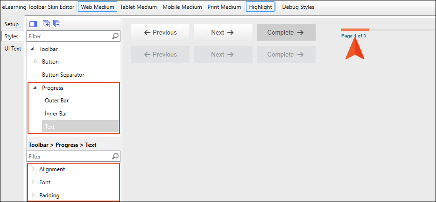Toggle the show/hide properties panel icon

pos(33,24)
